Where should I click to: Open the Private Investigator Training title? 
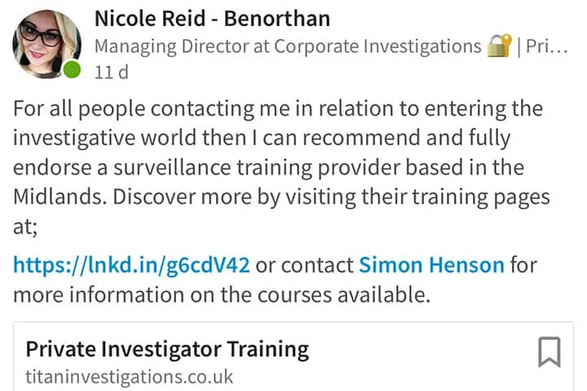click(167, 349)
